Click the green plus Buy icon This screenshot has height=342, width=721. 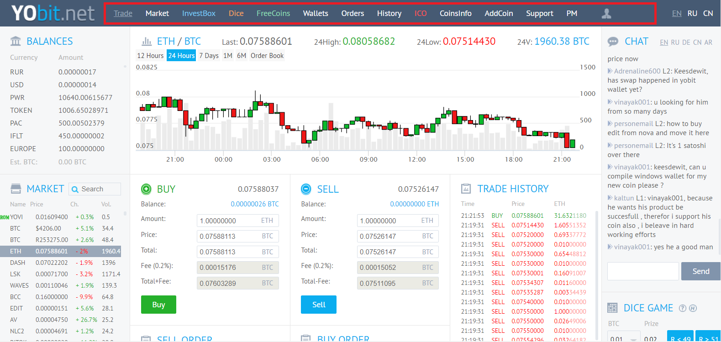[x=146, y=189]
